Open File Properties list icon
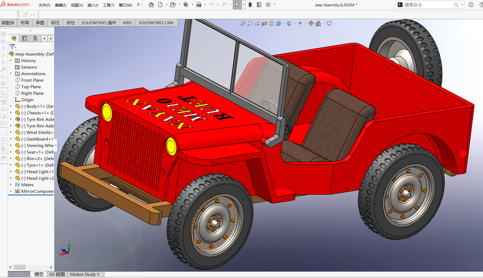This screenshot has width=483, height=278. coord(259,5)
